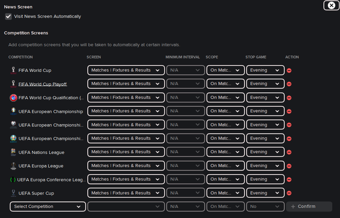
Task: Open Stop Game dropdown for UEFA Europa League
Action: [x=265, y=166]
